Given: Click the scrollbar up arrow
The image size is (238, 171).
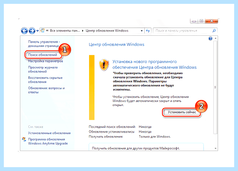Looking at the screenshot, I should pos(215,38).
